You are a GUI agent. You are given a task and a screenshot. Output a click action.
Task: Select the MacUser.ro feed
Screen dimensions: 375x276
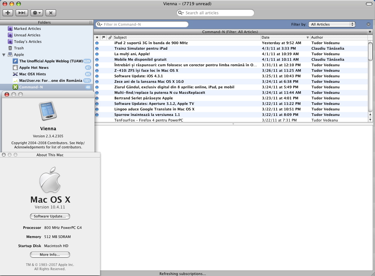(47, 81)
